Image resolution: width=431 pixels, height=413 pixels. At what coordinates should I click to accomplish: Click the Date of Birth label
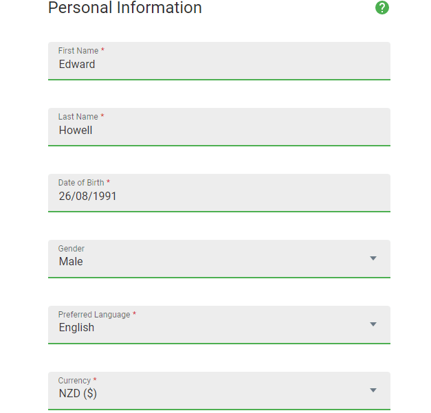tap(81, 183)
